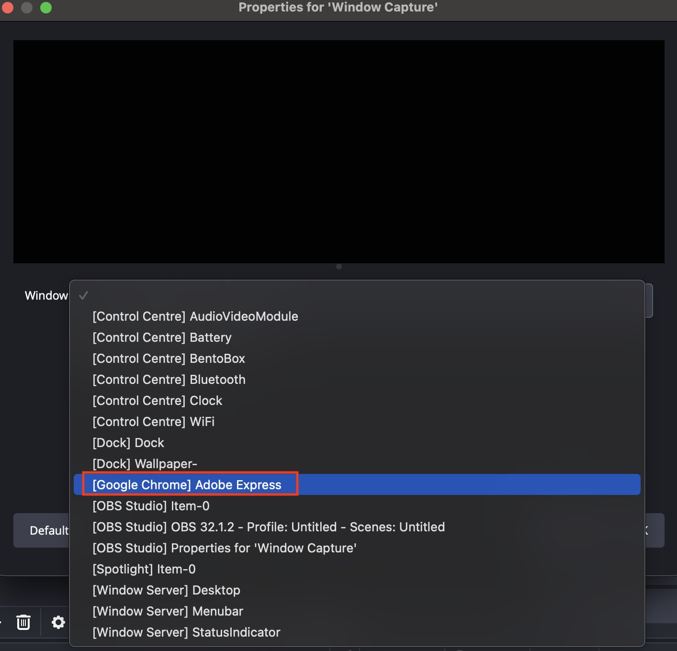Select [Google Chrome] Adobe Express window
This screenshot has height=651, width=677.
tap(357, 484)
